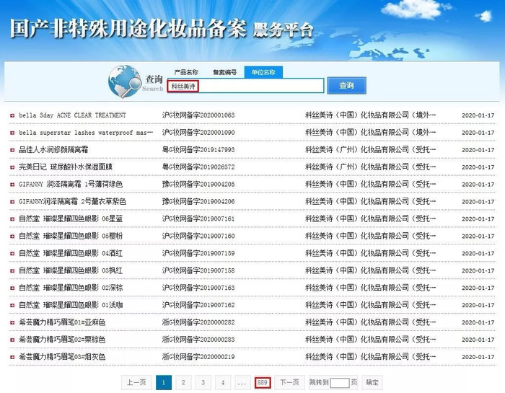505x393 pixels.
Task: Click filing number 沪G妆网备字2020001090
Action: click(198, 132)
